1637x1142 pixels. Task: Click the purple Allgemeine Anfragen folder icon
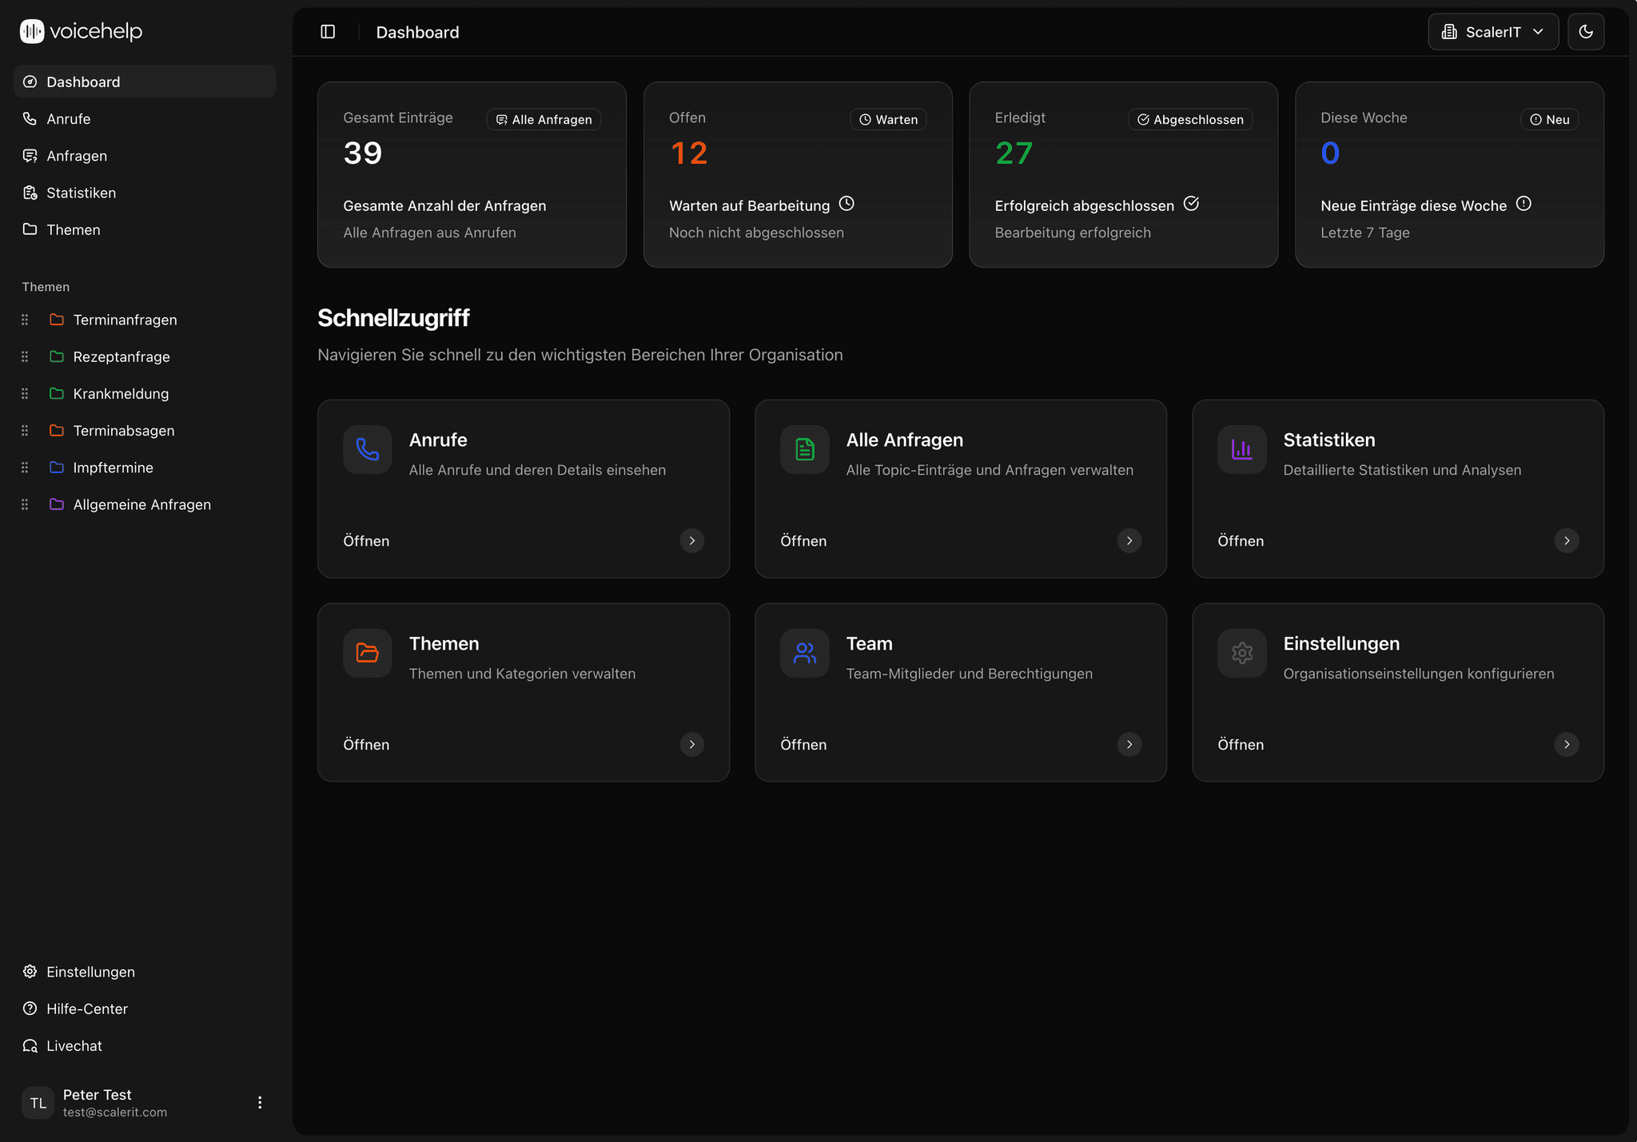click(57, 504)
